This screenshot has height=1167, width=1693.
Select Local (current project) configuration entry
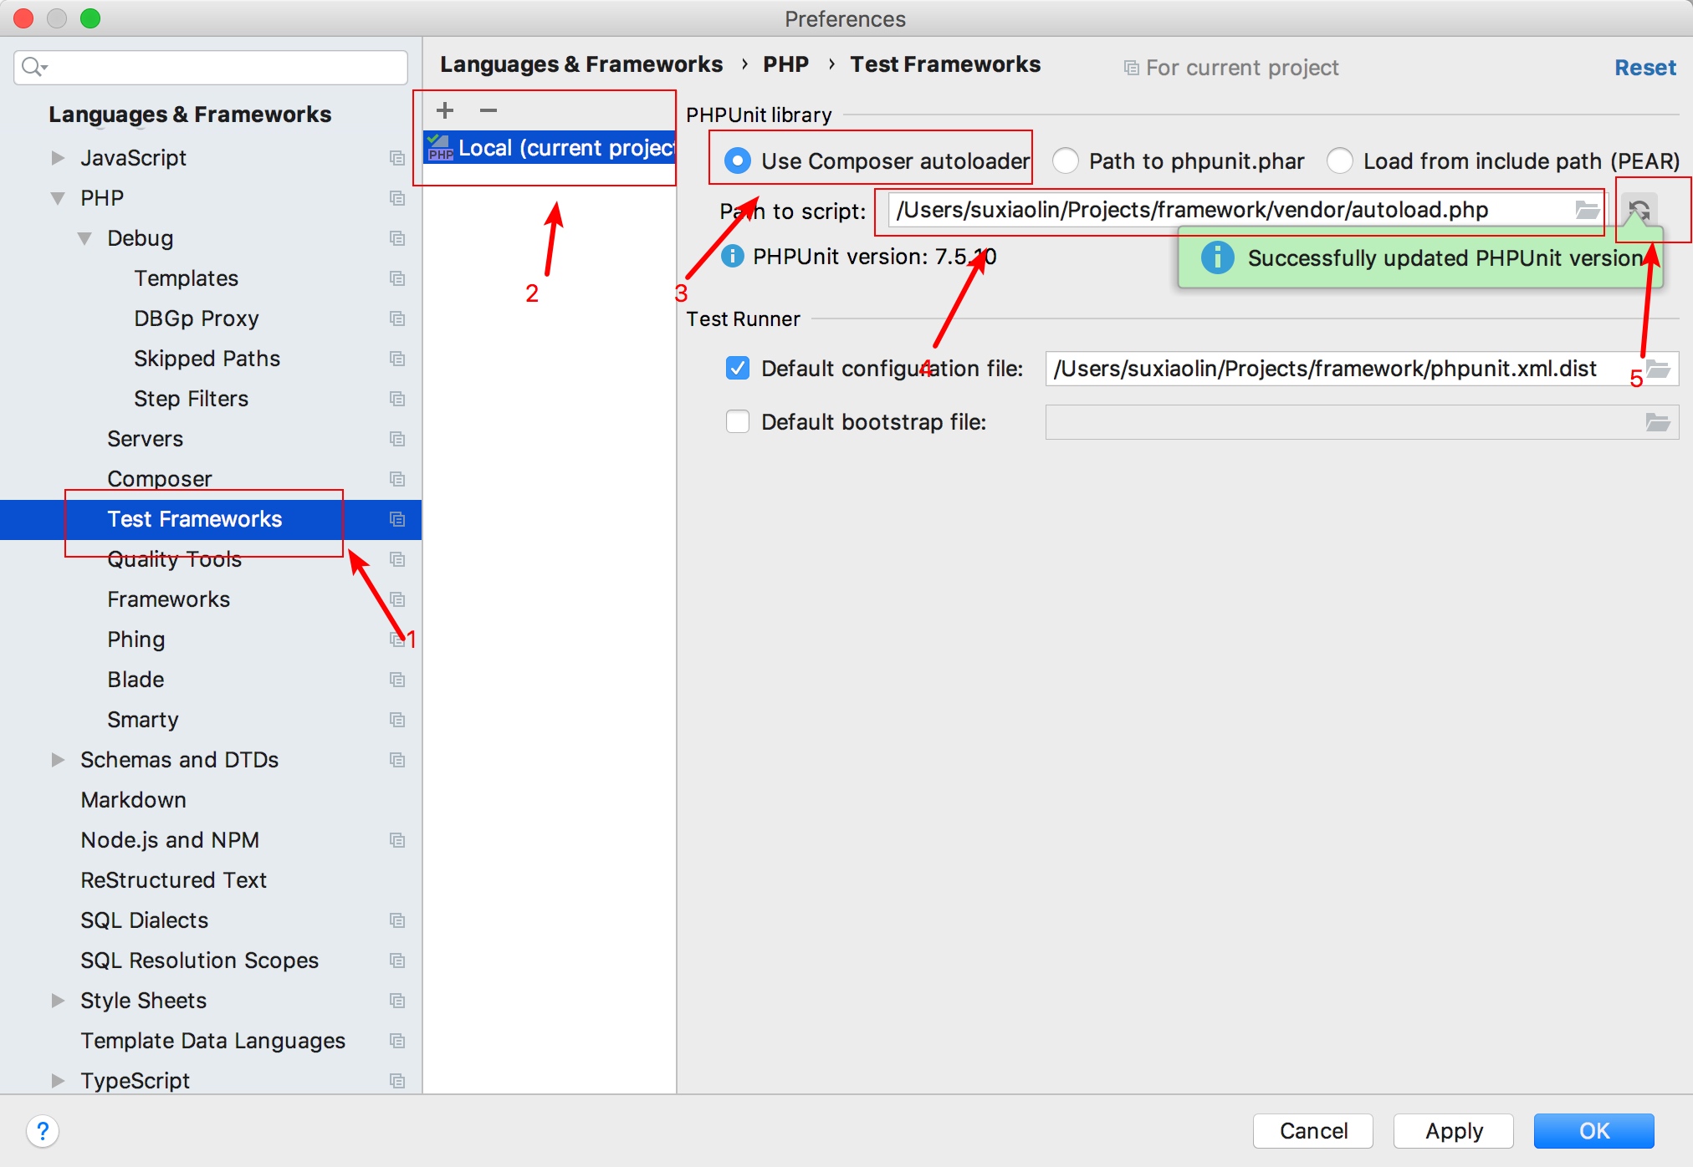tap(550, 148)
